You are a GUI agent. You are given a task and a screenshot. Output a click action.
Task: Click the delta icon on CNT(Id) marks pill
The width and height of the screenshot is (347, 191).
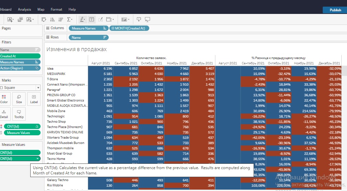pos(37,127)
